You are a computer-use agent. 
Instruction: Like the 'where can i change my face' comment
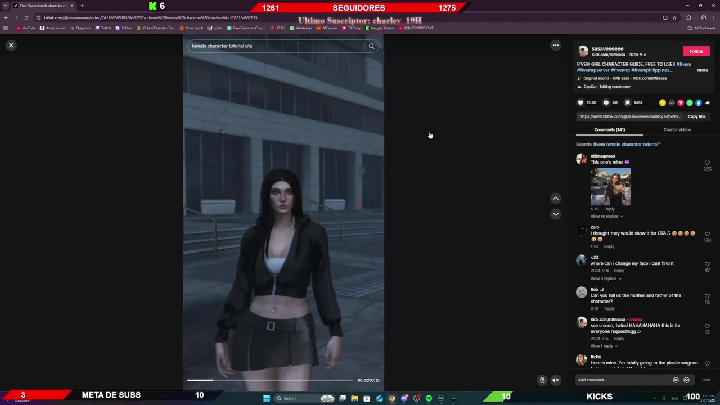(x=707, y=264)
